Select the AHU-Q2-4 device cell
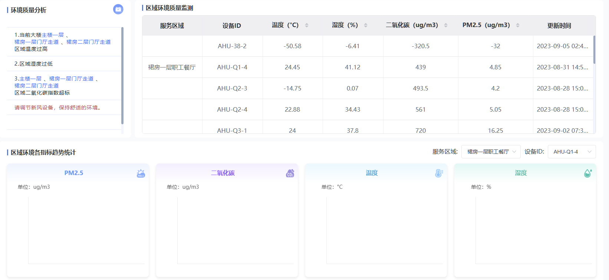 pos(232,109)
